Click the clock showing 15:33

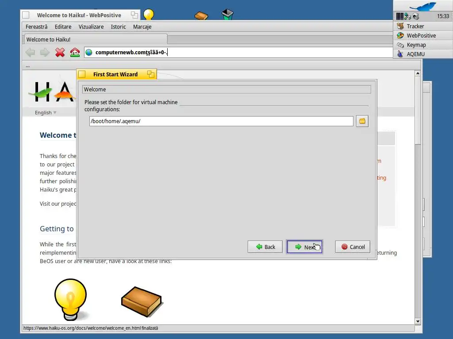[x=443, y=16]
